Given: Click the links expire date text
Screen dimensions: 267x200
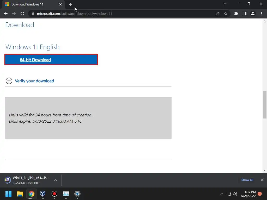Looking at the screenshot, I should [45, 121].
